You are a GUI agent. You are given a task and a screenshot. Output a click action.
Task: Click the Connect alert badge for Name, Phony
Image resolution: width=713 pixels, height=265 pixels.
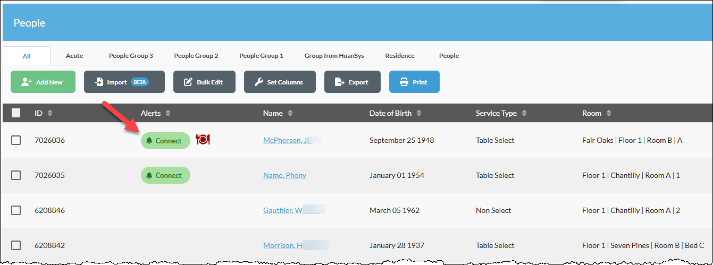coord(165,175)
